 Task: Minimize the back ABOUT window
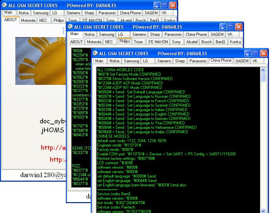[157, 5]
